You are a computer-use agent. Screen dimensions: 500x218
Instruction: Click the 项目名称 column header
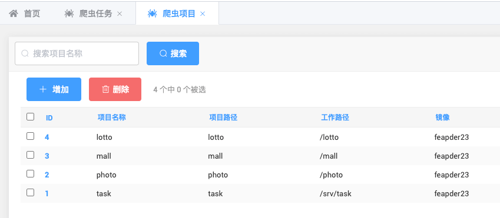pyautogui.click(x=112, y=118)
